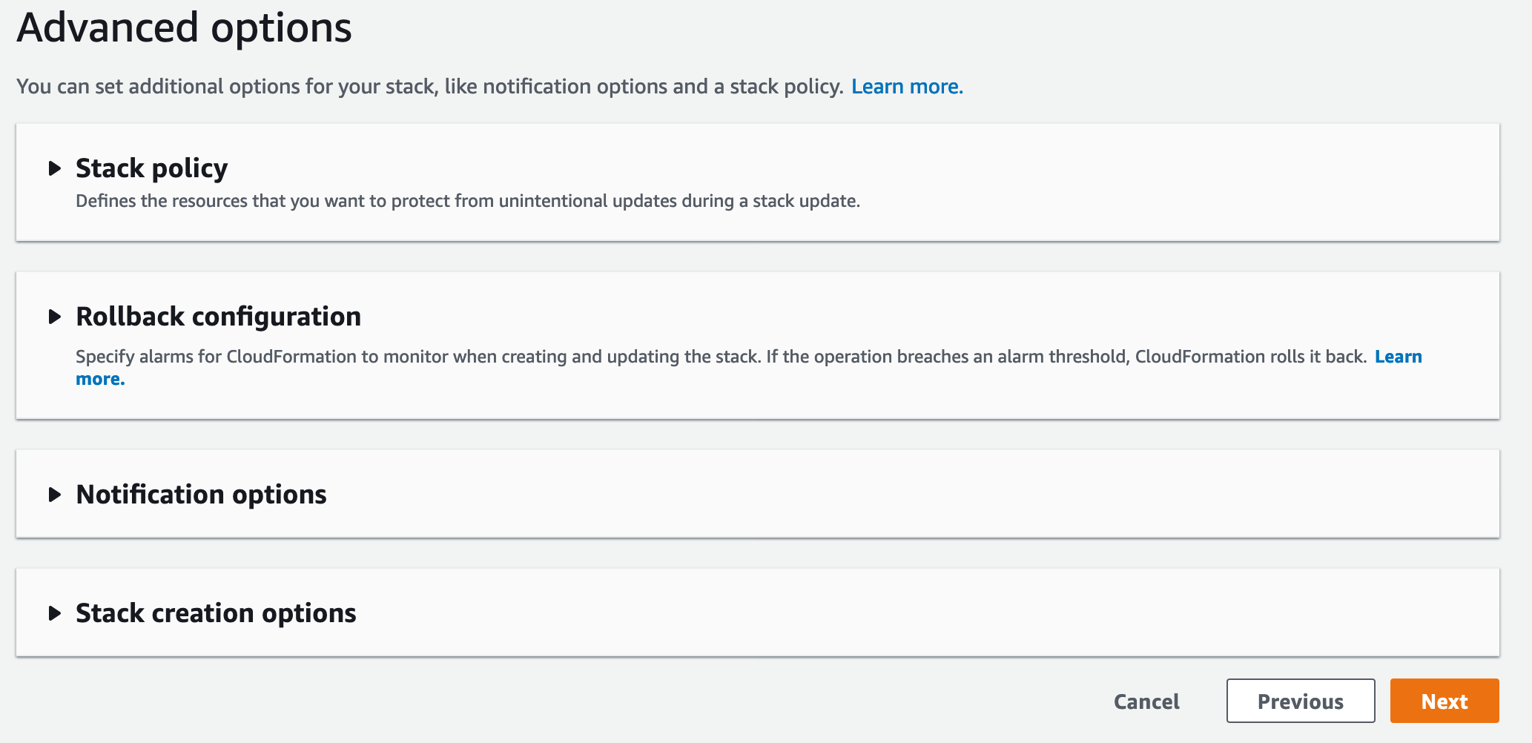Viewport: 1532px width, 743px height.
Task: Click the Rollback alarm threshold description text
Action: tap(722, 357)
